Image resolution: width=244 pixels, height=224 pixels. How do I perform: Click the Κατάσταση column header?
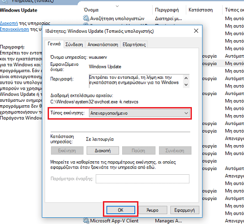200,10
